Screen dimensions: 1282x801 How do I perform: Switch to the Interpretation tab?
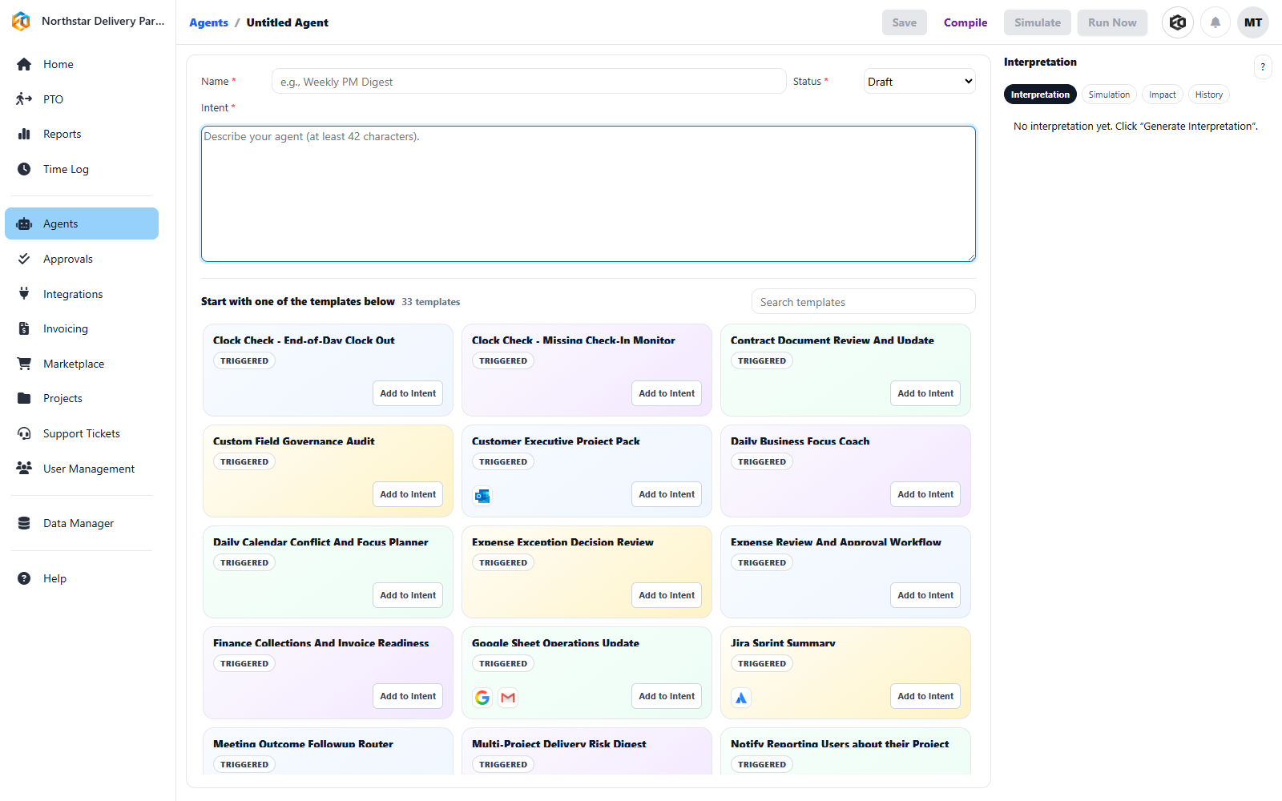click(1040, 95)
